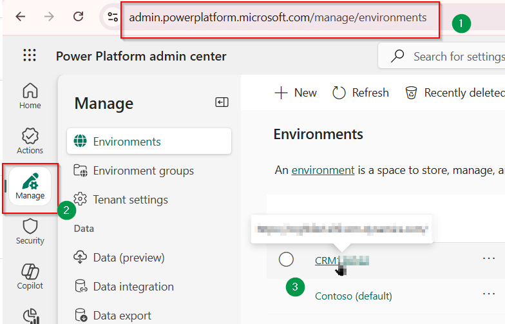Click the Environments page heading
505x324 pixels.
pyautogui.click(x=318, y=134)
